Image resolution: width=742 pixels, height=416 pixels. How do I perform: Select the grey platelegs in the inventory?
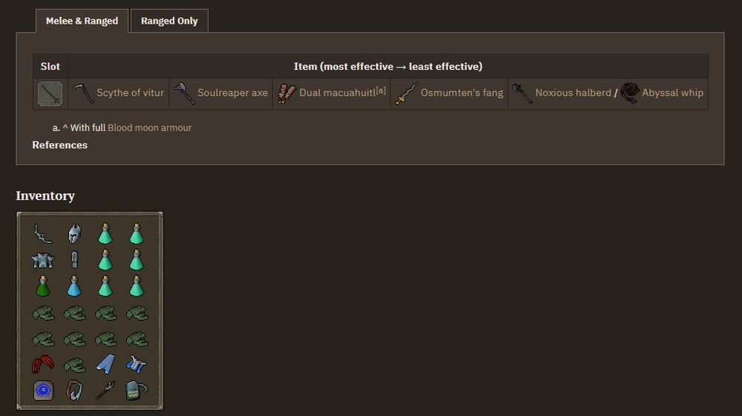[x=74, y=260]
